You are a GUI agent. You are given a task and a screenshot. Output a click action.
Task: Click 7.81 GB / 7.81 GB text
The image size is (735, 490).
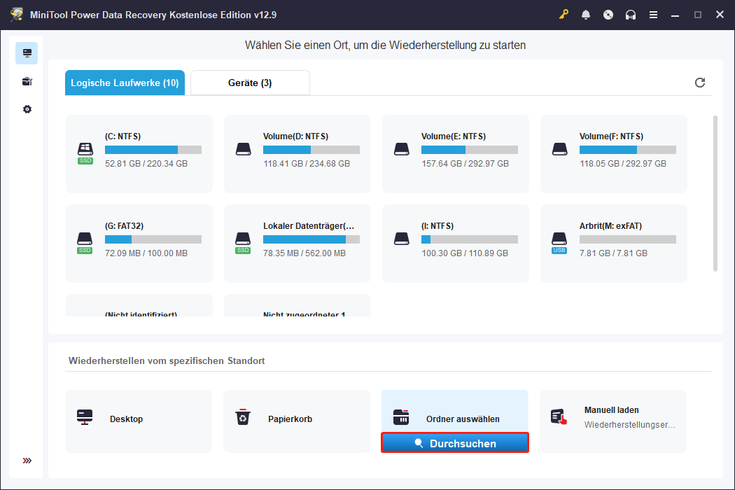pyautogui.click(x=614, y=253)
